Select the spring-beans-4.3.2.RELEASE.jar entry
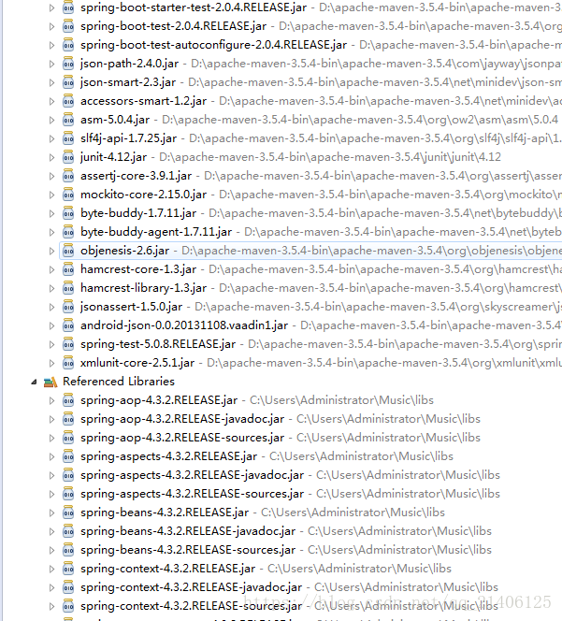 coord(165,513)
